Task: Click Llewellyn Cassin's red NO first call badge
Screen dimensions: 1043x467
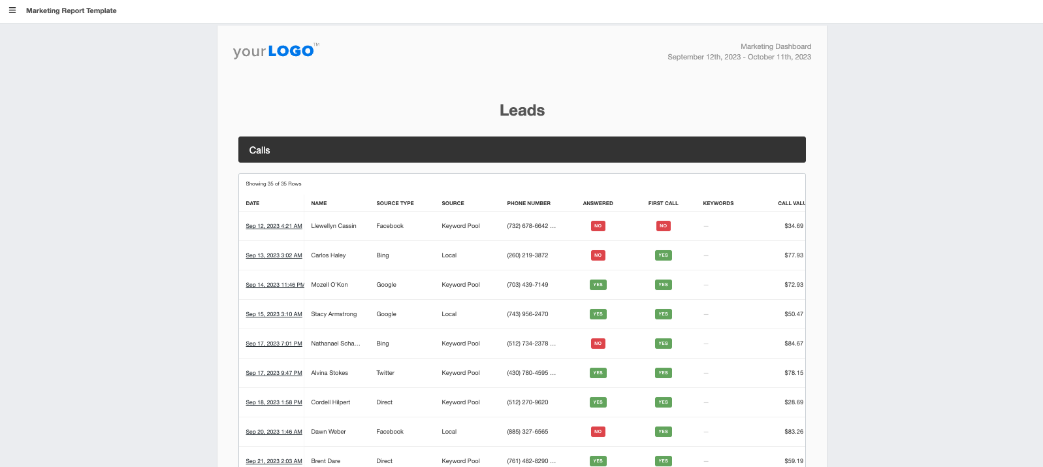Action: 663,226
